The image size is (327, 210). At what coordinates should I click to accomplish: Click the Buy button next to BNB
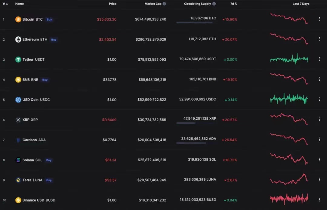(45, 80)
